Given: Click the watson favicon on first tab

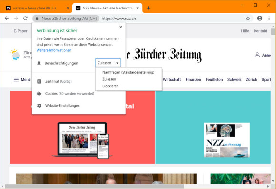Looking at the screenshot, I should 8,8.
